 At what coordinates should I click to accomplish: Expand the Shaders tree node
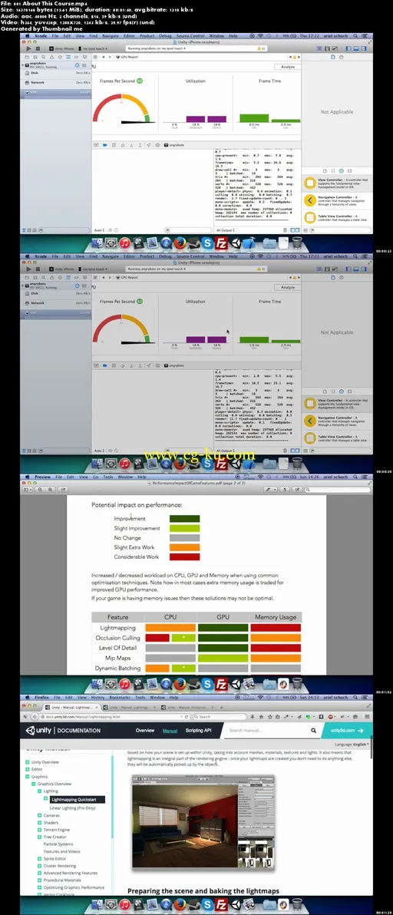pyautogui.click(x=40, y=822)
